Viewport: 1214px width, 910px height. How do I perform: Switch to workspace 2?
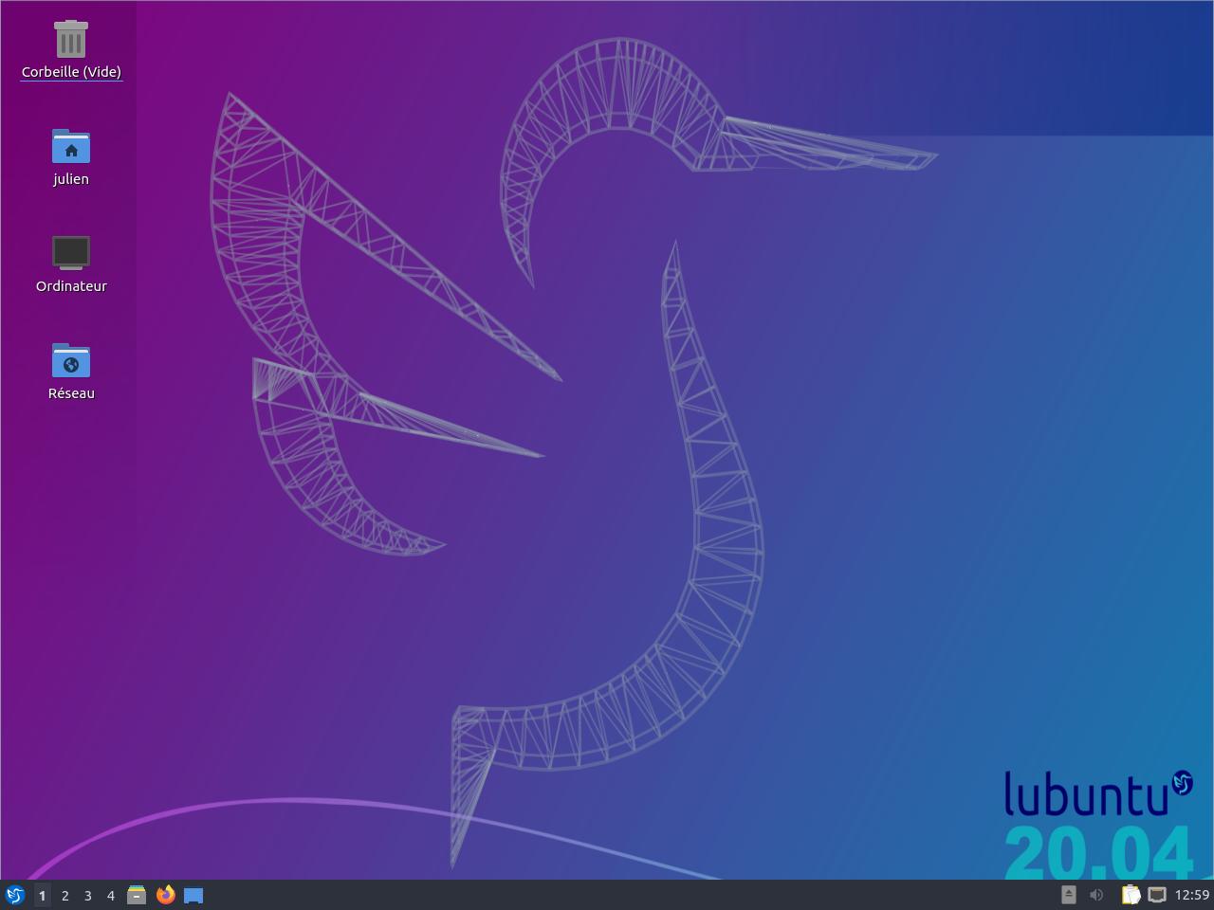coord(64,895)
